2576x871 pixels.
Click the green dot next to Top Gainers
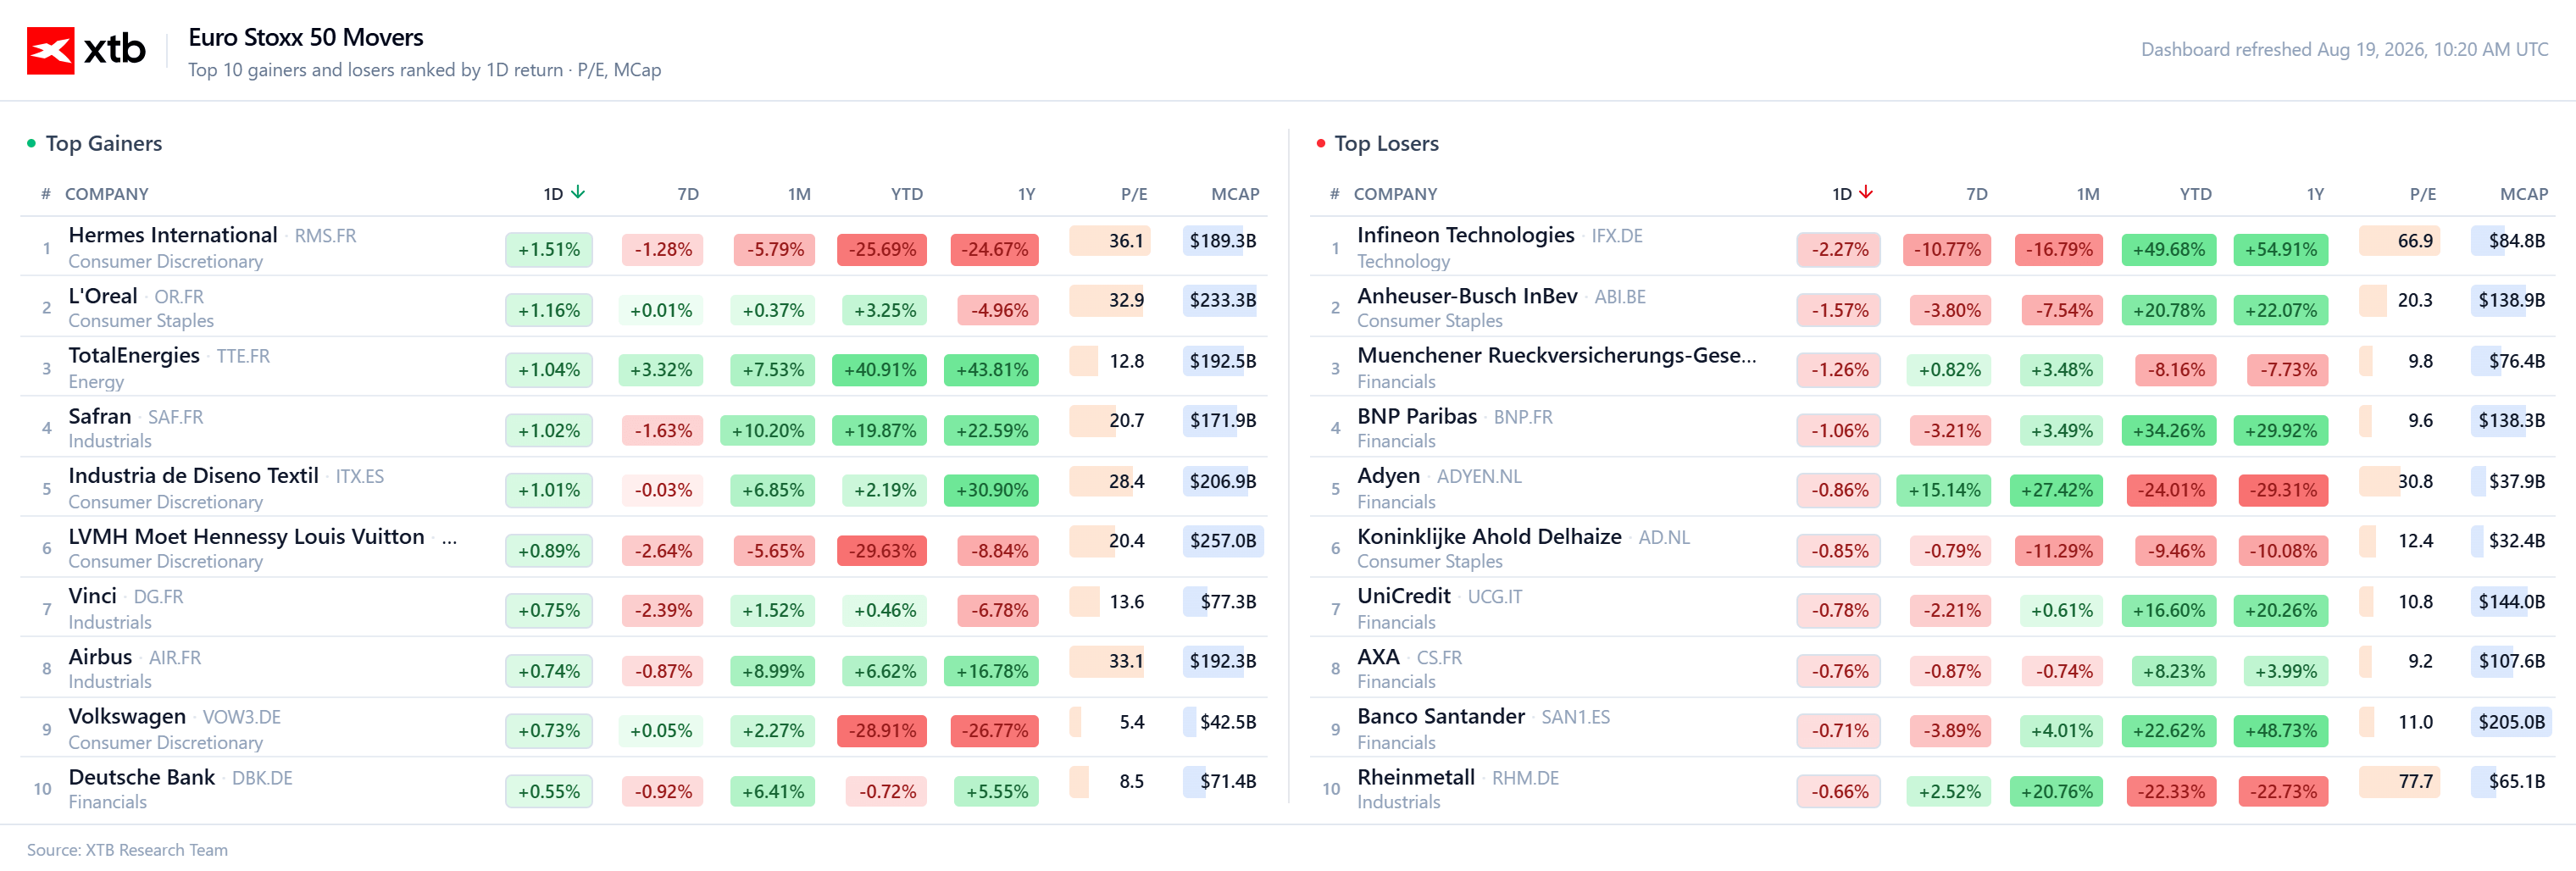[x=31, y=144]
